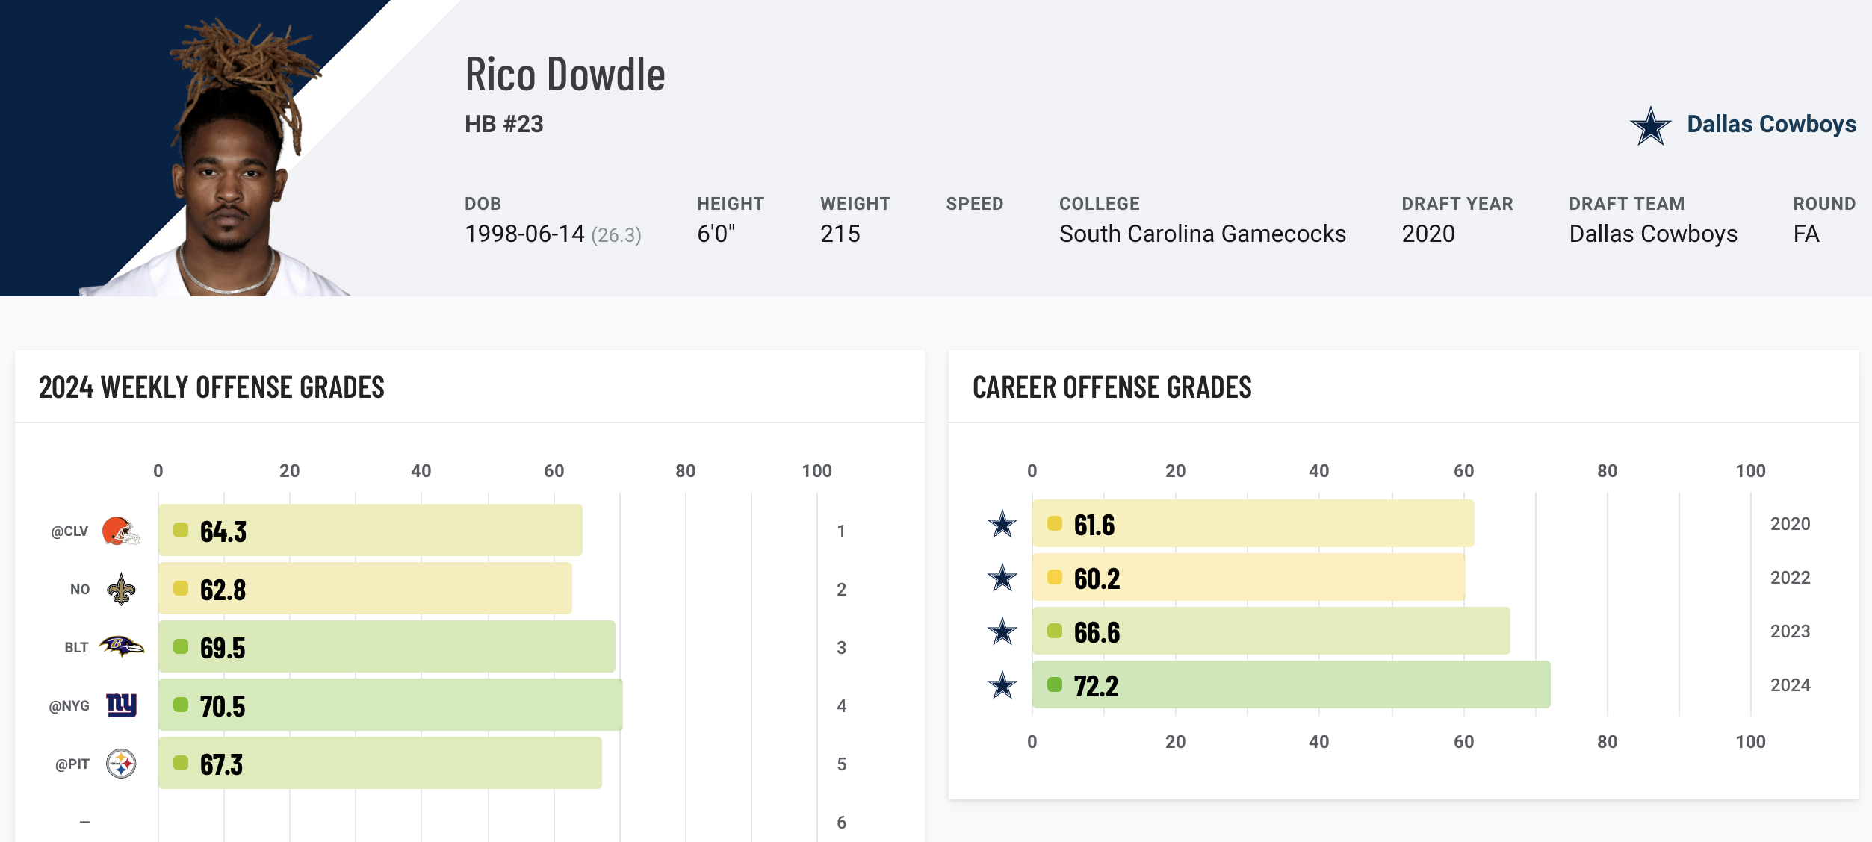Viewport: 1872px width, 842px height.
Task: Click the Cowboys star beside the 2022 bar
Action: (x=1002, y=578)
